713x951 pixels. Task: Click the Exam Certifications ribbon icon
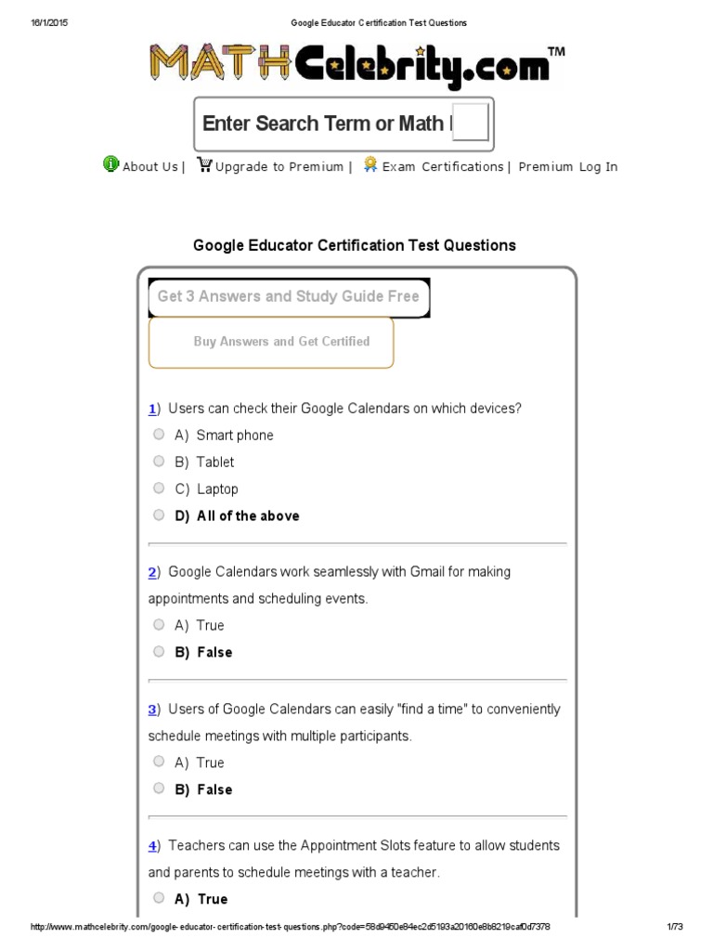pyautogui.click(x=370, y=164)
